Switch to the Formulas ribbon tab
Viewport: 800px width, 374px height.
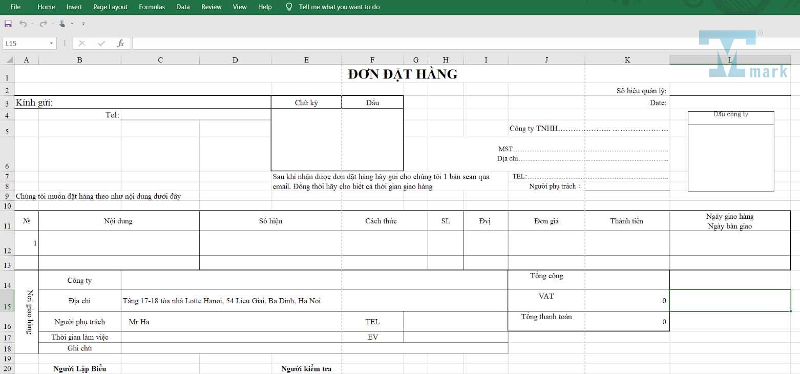(x=152, y=7)
